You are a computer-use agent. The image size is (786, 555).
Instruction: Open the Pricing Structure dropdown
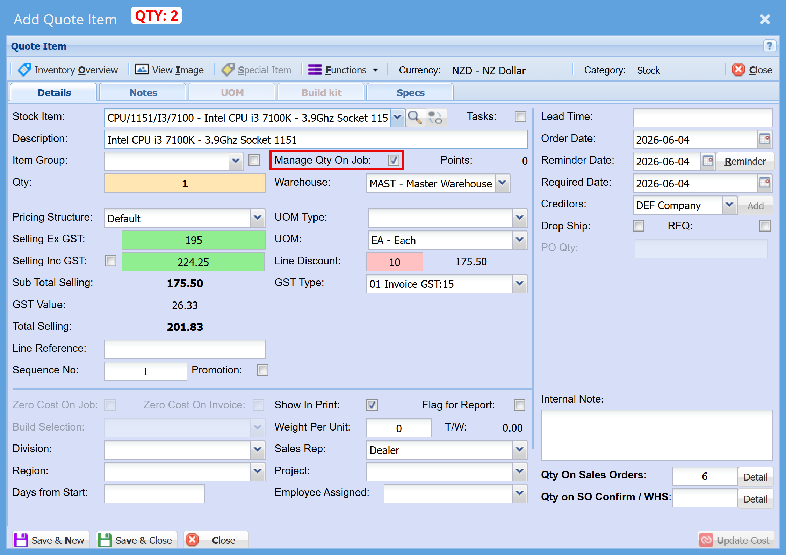pyautogui.click(x=258, y=218)
